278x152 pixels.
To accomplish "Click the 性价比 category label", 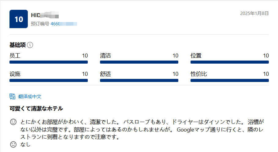I will (199, 74).
